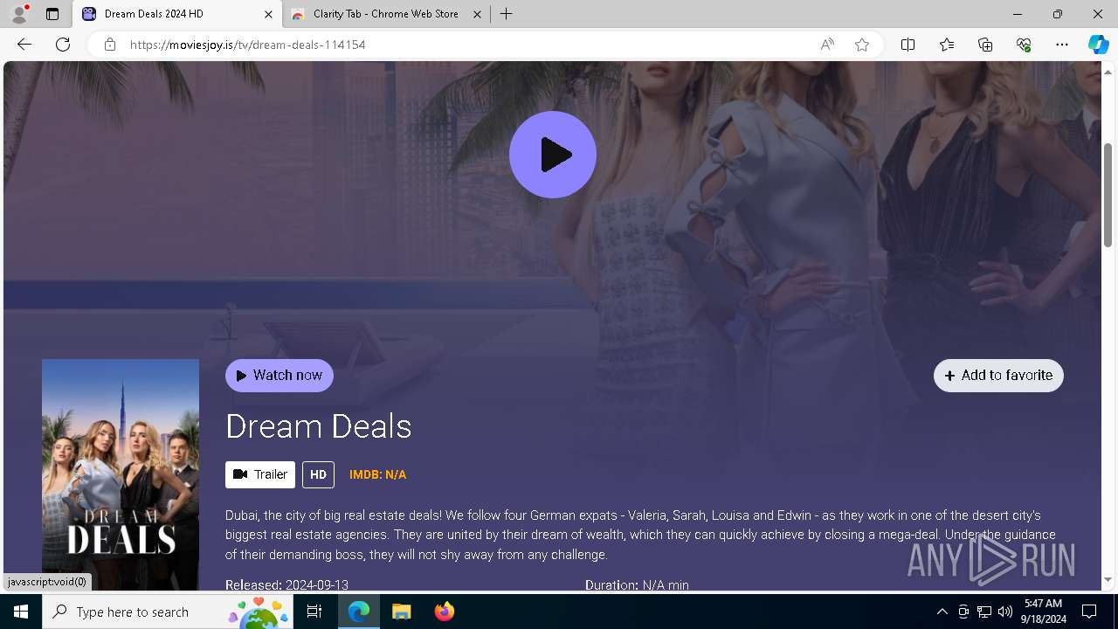Open network settings tray icon

pyautogui.click(x=983, y=612)
